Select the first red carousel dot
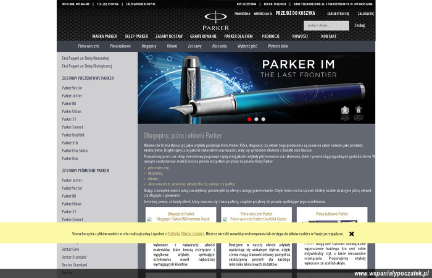 pyautogui.click(x=249, y=119)
